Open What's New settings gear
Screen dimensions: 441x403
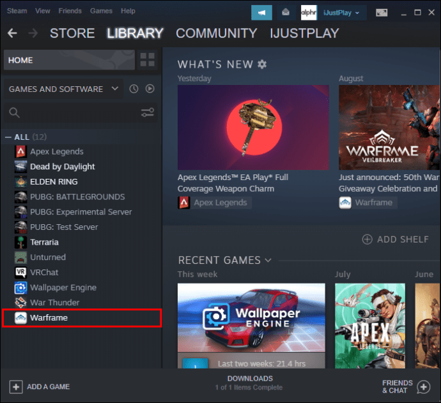coord(262,65)
